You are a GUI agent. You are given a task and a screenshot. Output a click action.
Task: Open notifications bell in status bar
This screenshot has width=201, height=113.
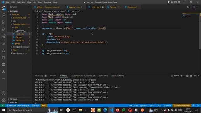(x=198, y=105)
